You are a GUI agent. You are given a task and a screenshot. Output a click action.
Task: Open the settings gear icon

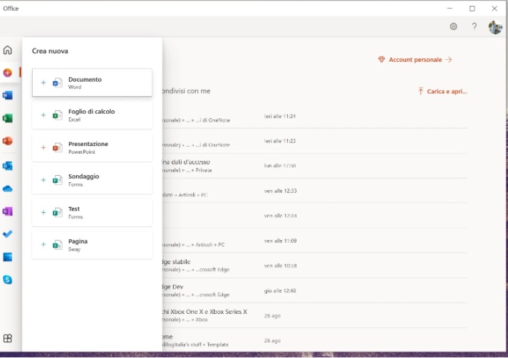[x=454, y=26]
